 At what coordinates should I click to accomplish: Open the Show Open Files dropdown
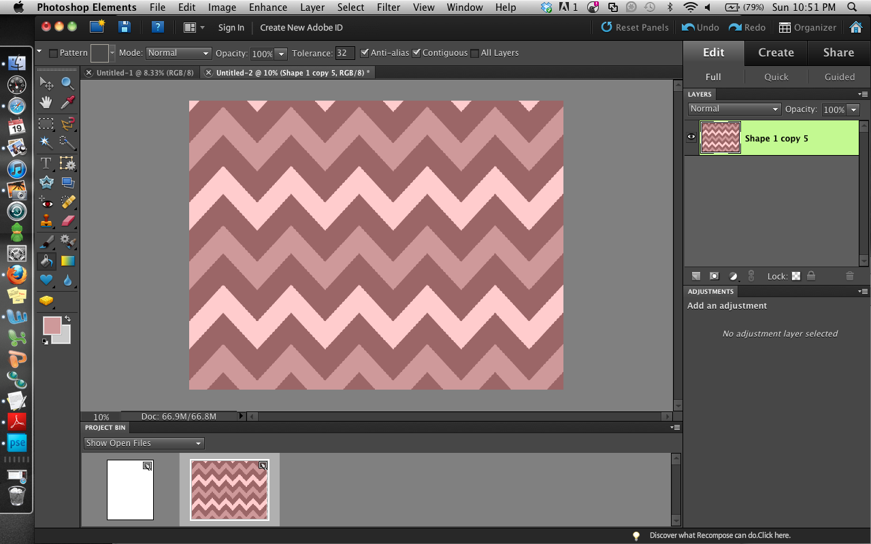tap(144, 443)
